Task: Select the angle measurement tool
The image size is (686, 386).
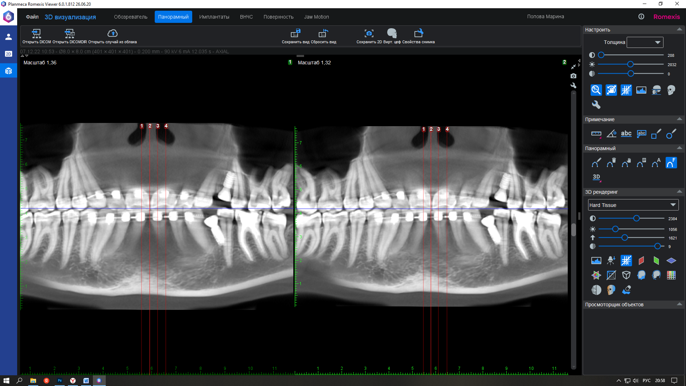Action: (x=611, y=134)
